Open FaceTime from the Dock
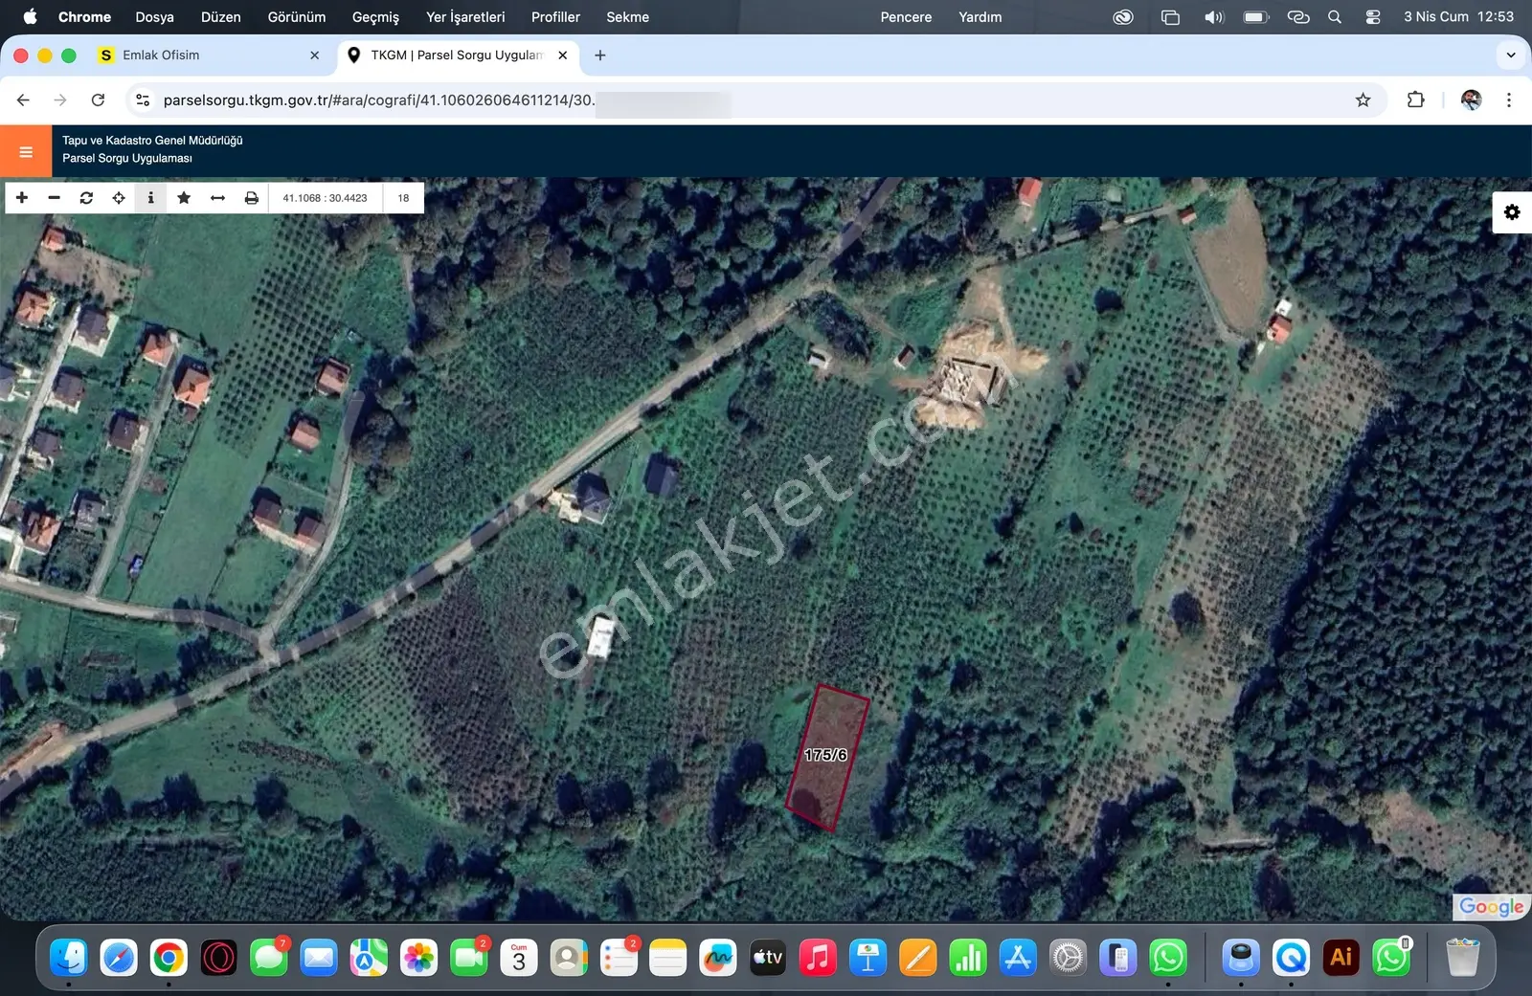Viewport: 1532px width, 996px height. tap(468, 957)
